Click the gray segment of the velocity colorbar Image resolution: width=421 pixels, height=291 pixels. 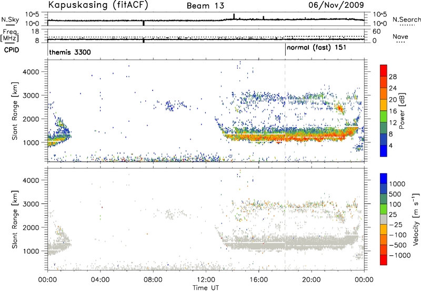coord(384,220)
